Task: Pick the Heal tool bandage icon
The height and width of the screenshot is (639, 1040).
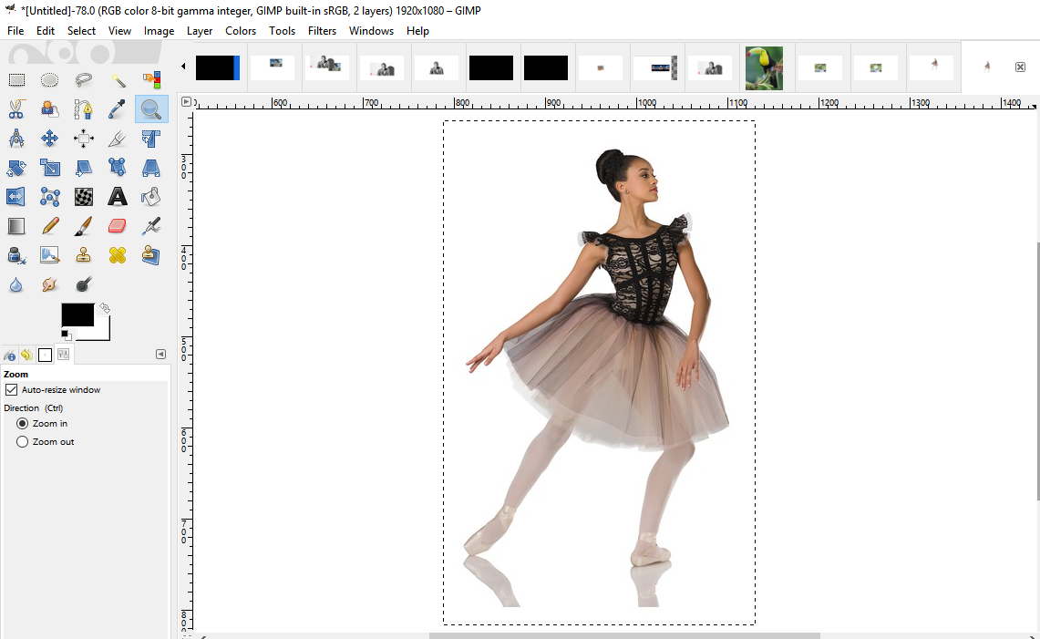Action: pyautogui.click(x=118, y=255)
